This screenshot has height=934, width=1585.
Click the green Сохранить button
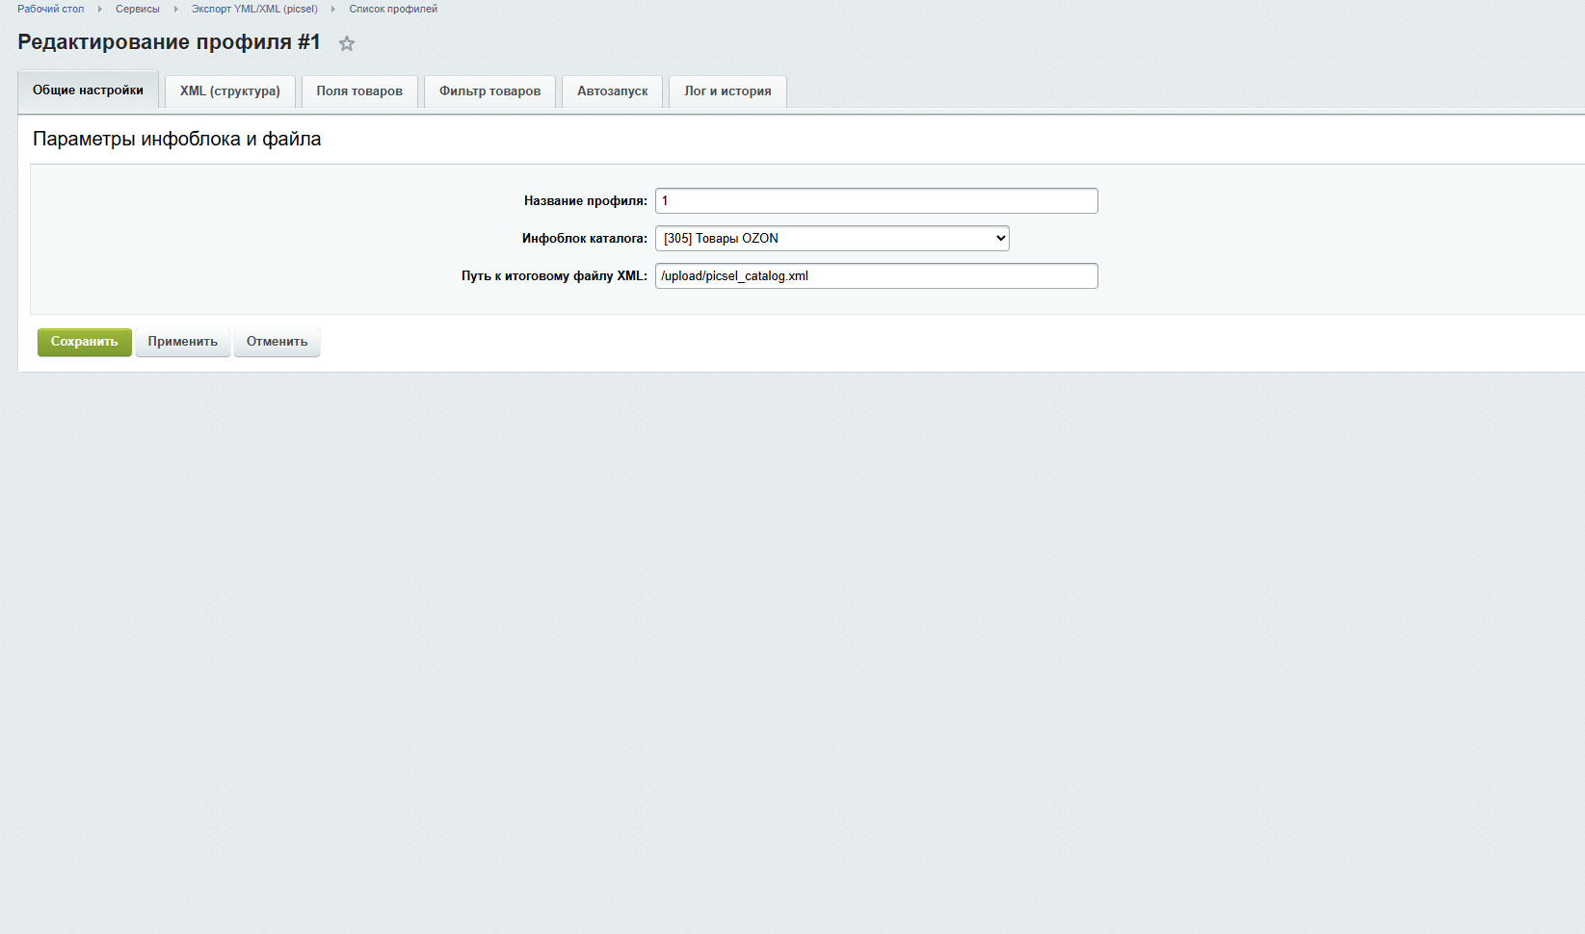click(x=85, y=342)
